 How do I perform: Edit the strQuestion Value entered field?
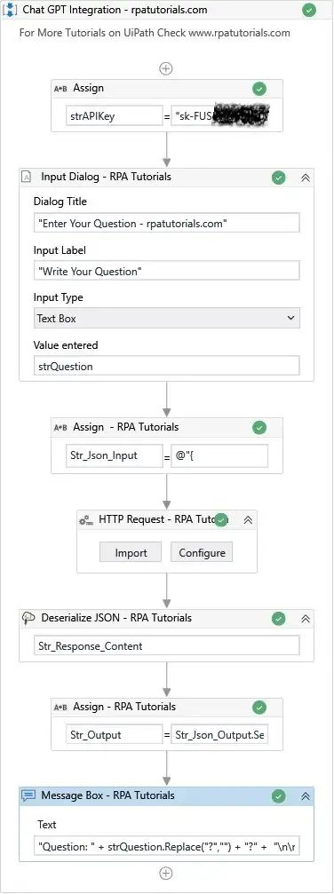coord(167,366)
